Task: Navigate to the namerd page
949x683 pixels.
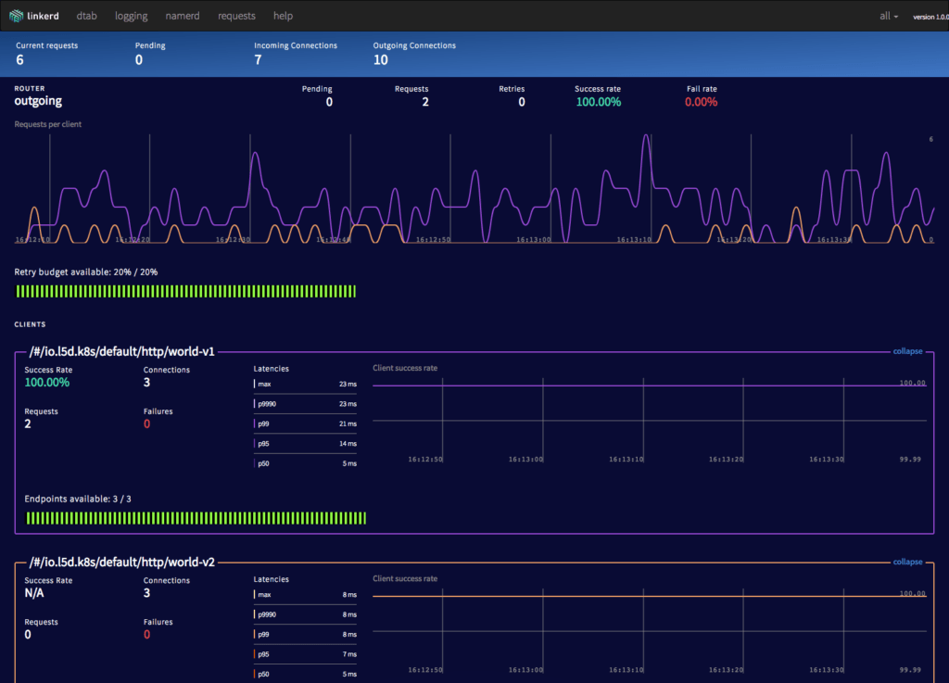Action: 182,16
